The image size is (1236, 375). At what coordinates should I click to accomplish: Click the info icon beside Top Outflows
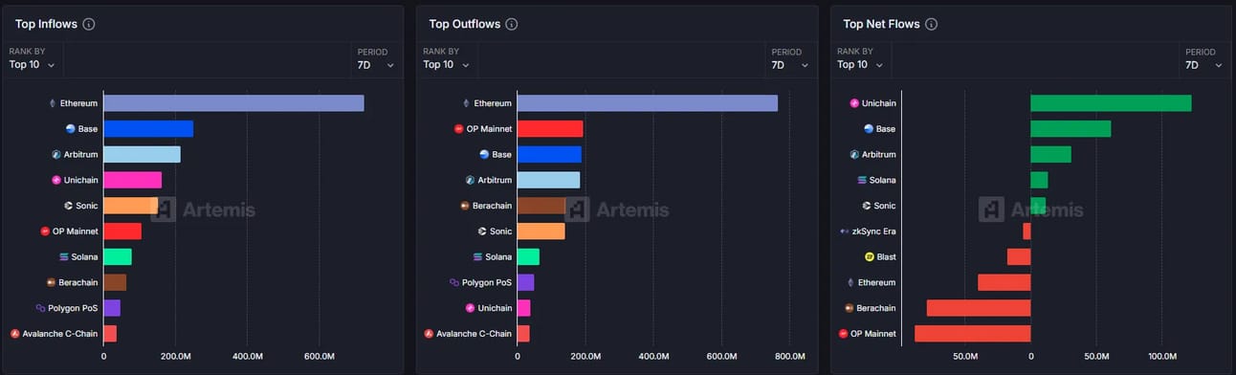[512, 24]
